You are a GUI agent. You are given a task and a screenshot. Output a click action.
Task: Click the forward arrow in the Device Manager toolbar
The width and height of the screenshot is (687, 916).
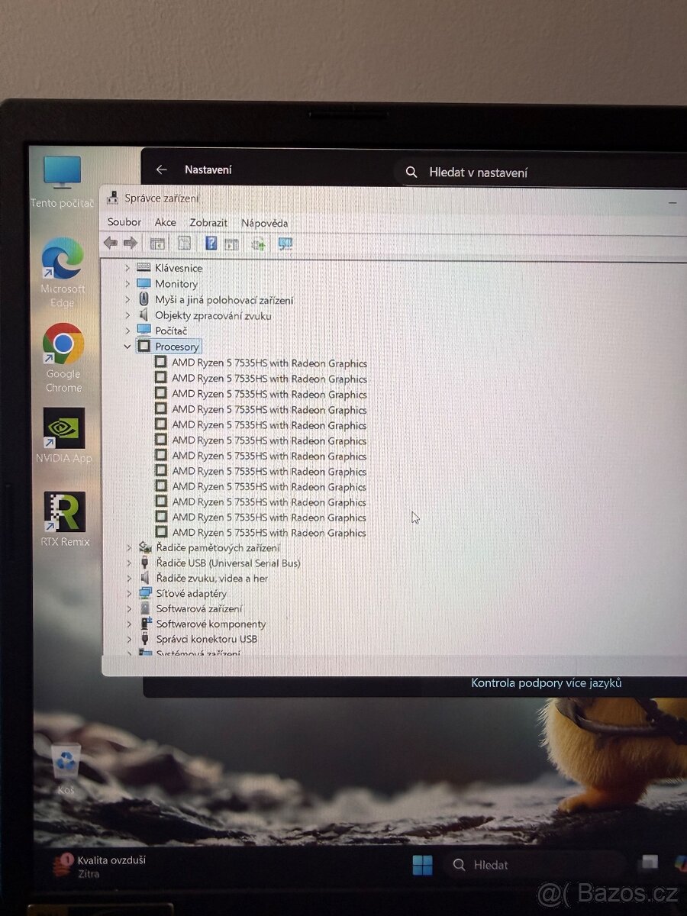(x=131, y=243)
